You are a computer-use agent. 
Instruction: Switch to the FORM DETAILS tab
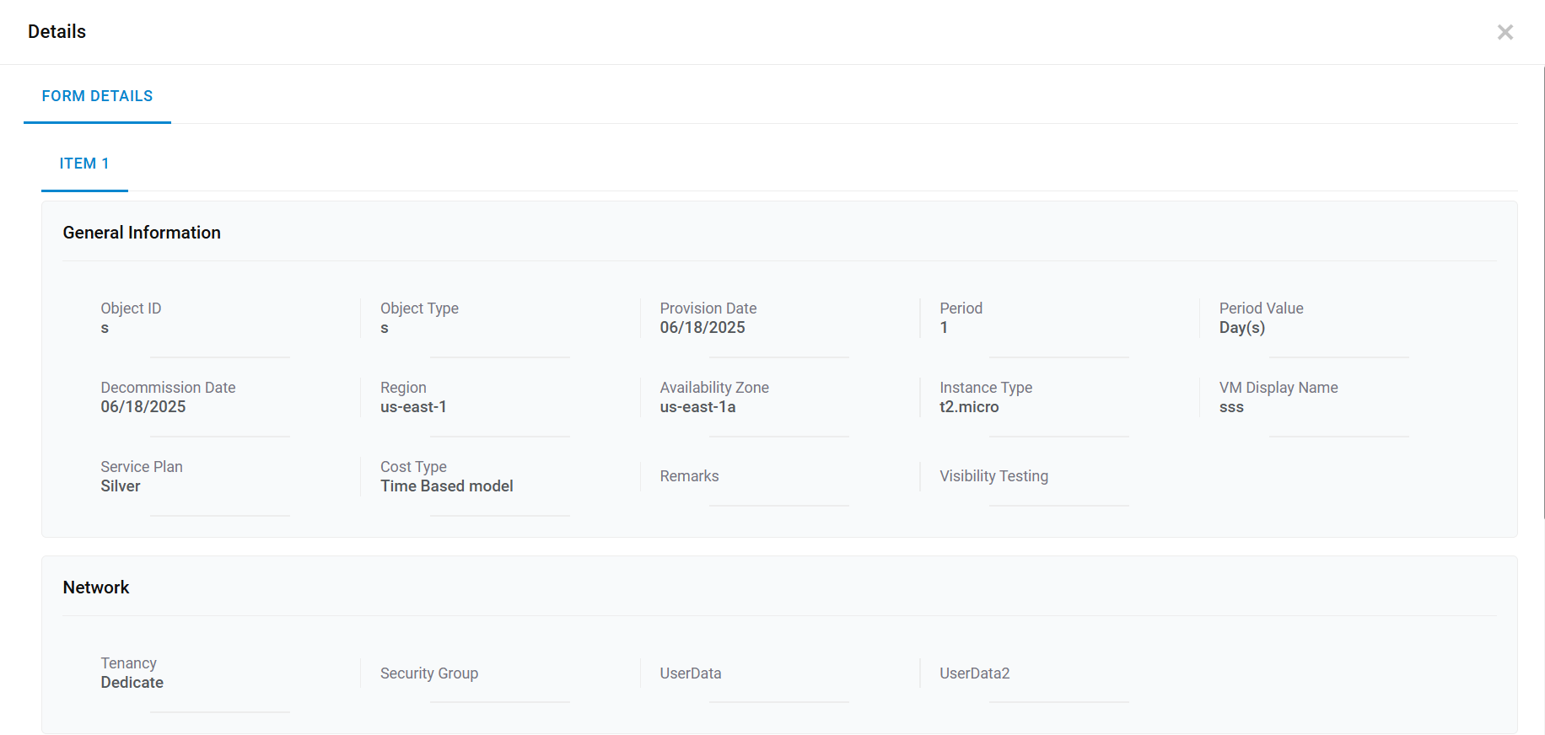[97, 96]
